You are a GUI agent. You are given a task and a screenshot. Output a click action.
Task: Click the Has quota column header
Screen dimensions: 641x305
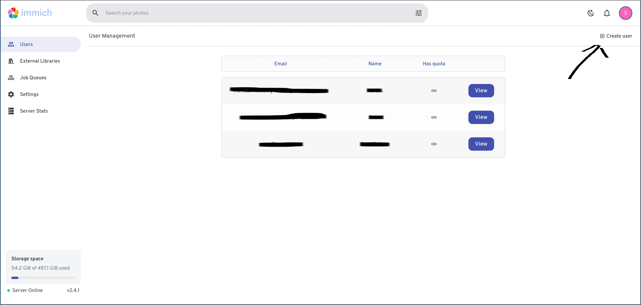point(433,64)
